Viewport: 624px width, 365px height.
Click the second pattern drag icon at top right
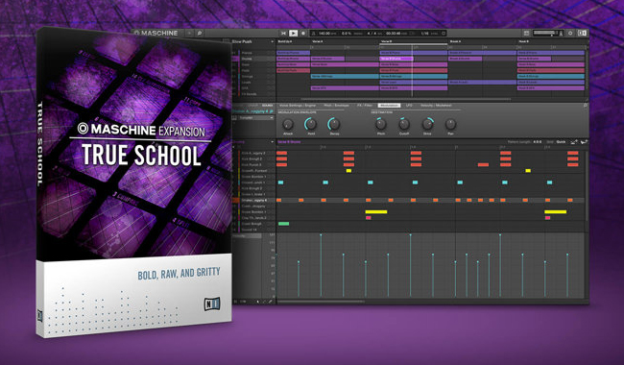(x=584, y=142)
